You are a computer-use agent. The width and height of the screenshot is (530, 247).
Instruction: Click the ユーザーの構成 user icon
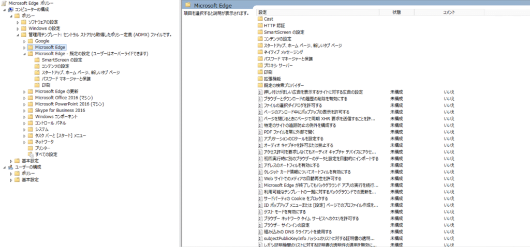[10, 167]
